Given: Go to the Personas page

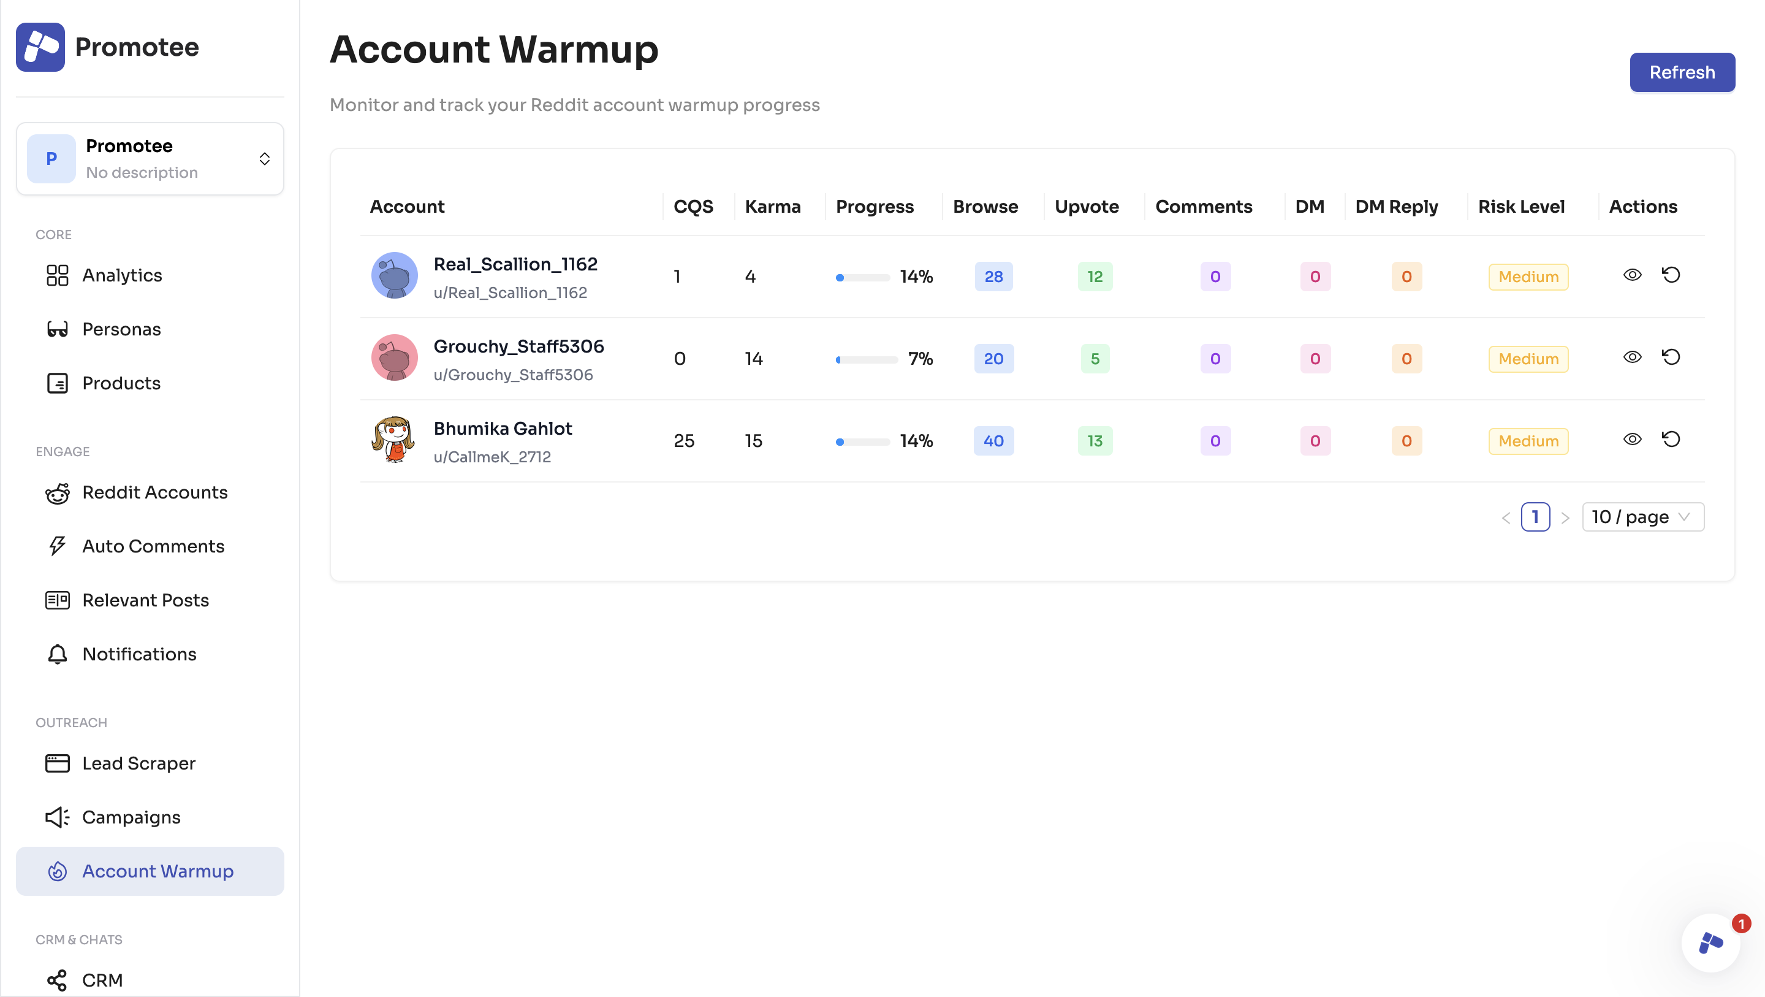Looking at the screenshot, I should pos(150,329).
